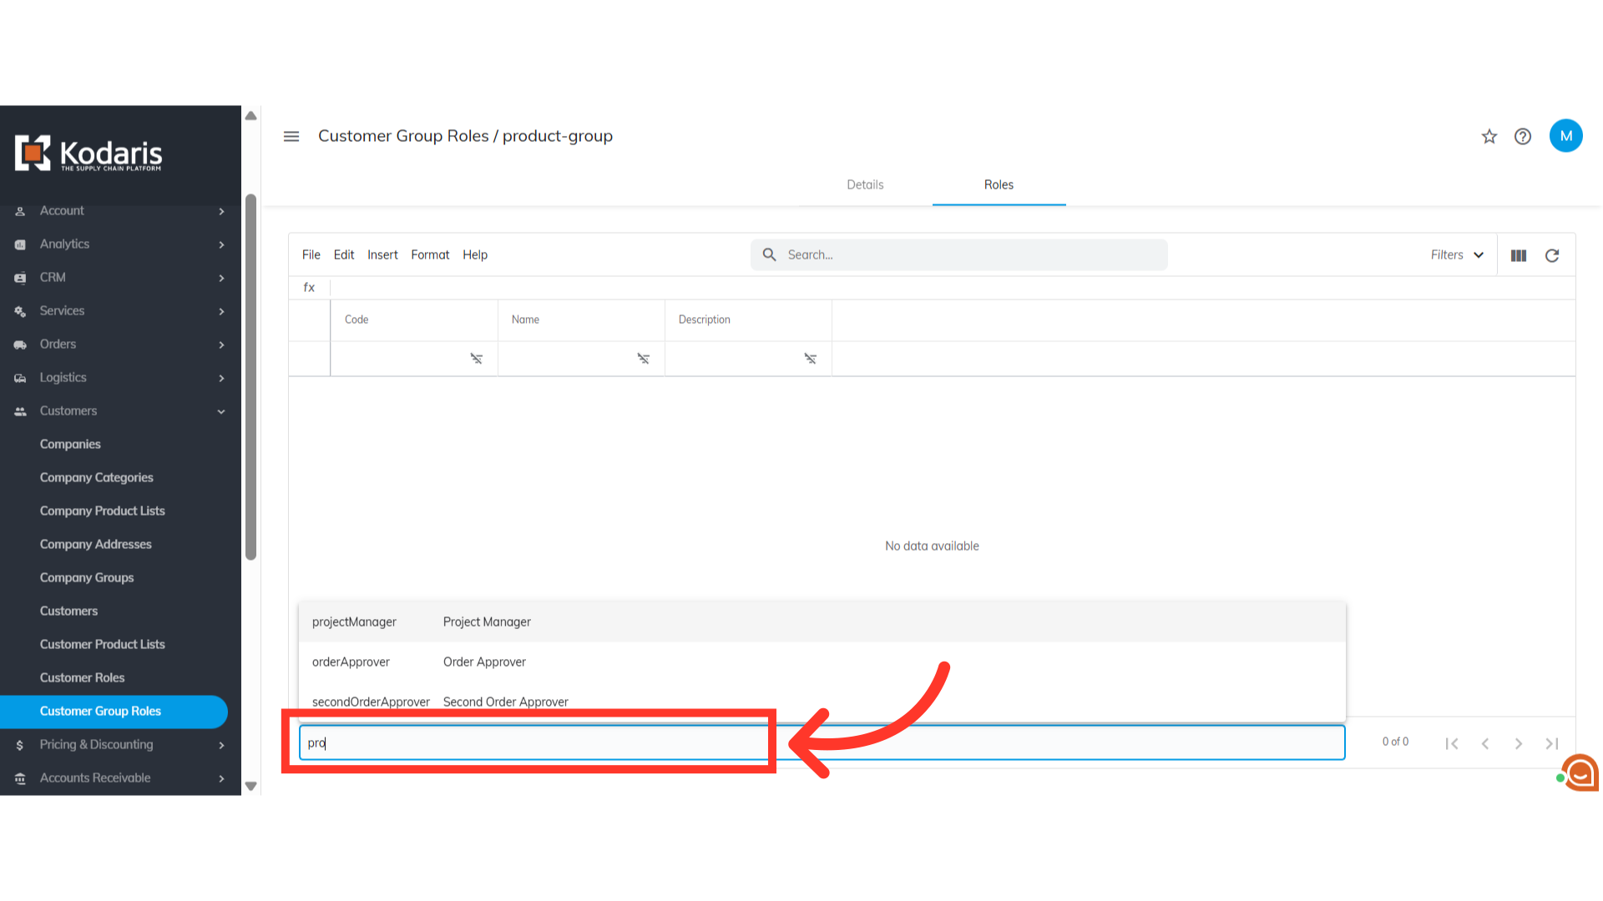This screenshot has height=901, width=1603.
Task: Open Company Groups in sidebar
Action: click(87, 577)
